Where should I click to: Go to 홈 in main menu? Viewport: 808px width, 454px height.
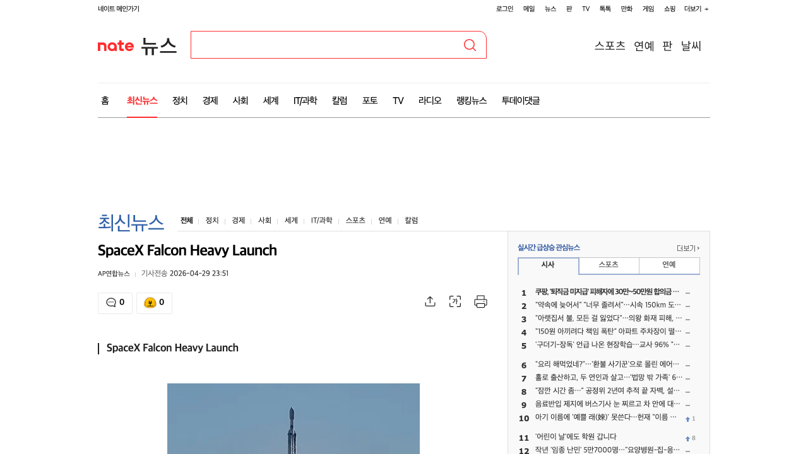105,100
